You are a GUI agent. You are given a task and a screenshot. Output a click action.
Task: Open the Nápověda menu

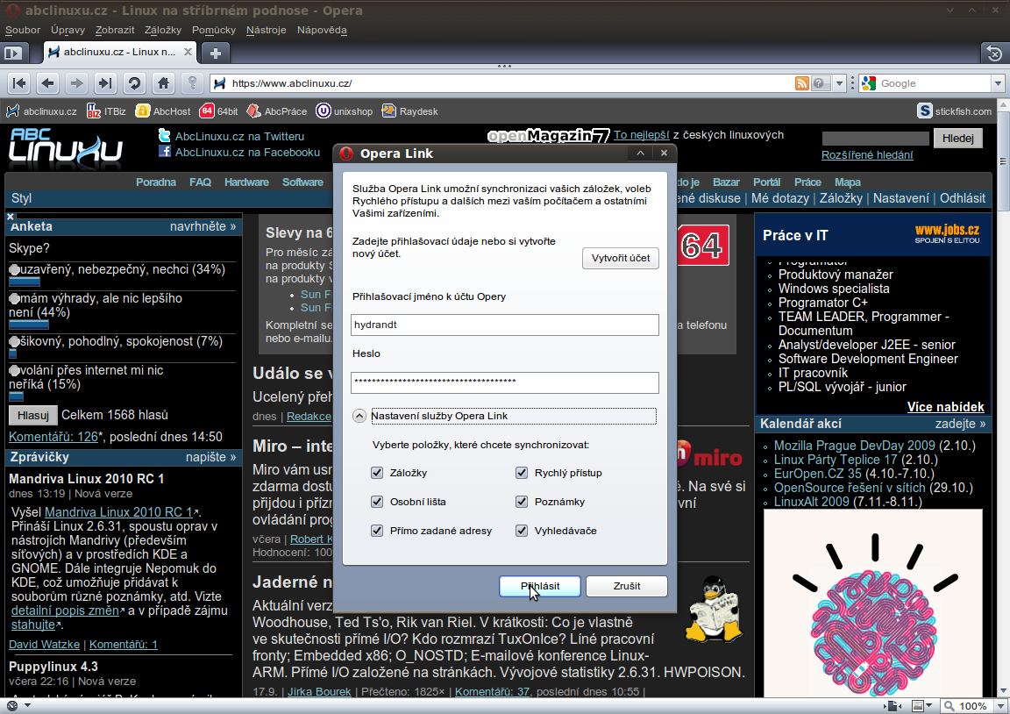pos(322,30)
